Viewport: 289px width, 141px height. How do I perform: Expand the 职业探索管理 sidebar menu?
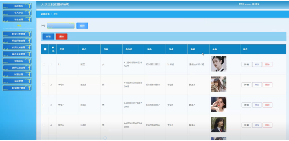pos(17,40)
